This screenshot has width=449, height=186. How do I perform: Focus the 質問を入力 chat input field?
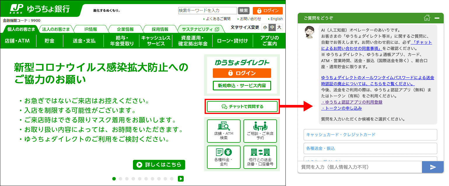pyautogui.click(x=360, y=167)
